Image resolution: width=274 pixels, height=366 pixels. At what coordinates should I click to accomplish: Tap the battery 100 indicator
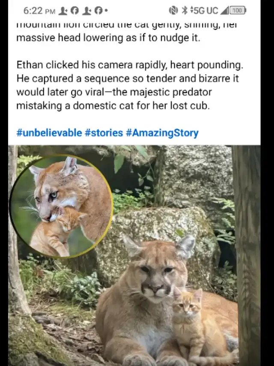(238, 10)
